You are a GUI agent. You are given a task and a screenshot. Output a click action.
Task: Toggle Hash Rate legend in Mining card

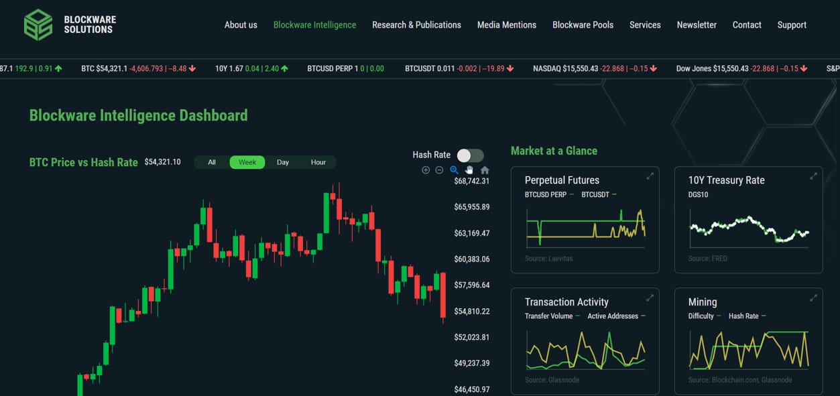[x=747, y=316]
